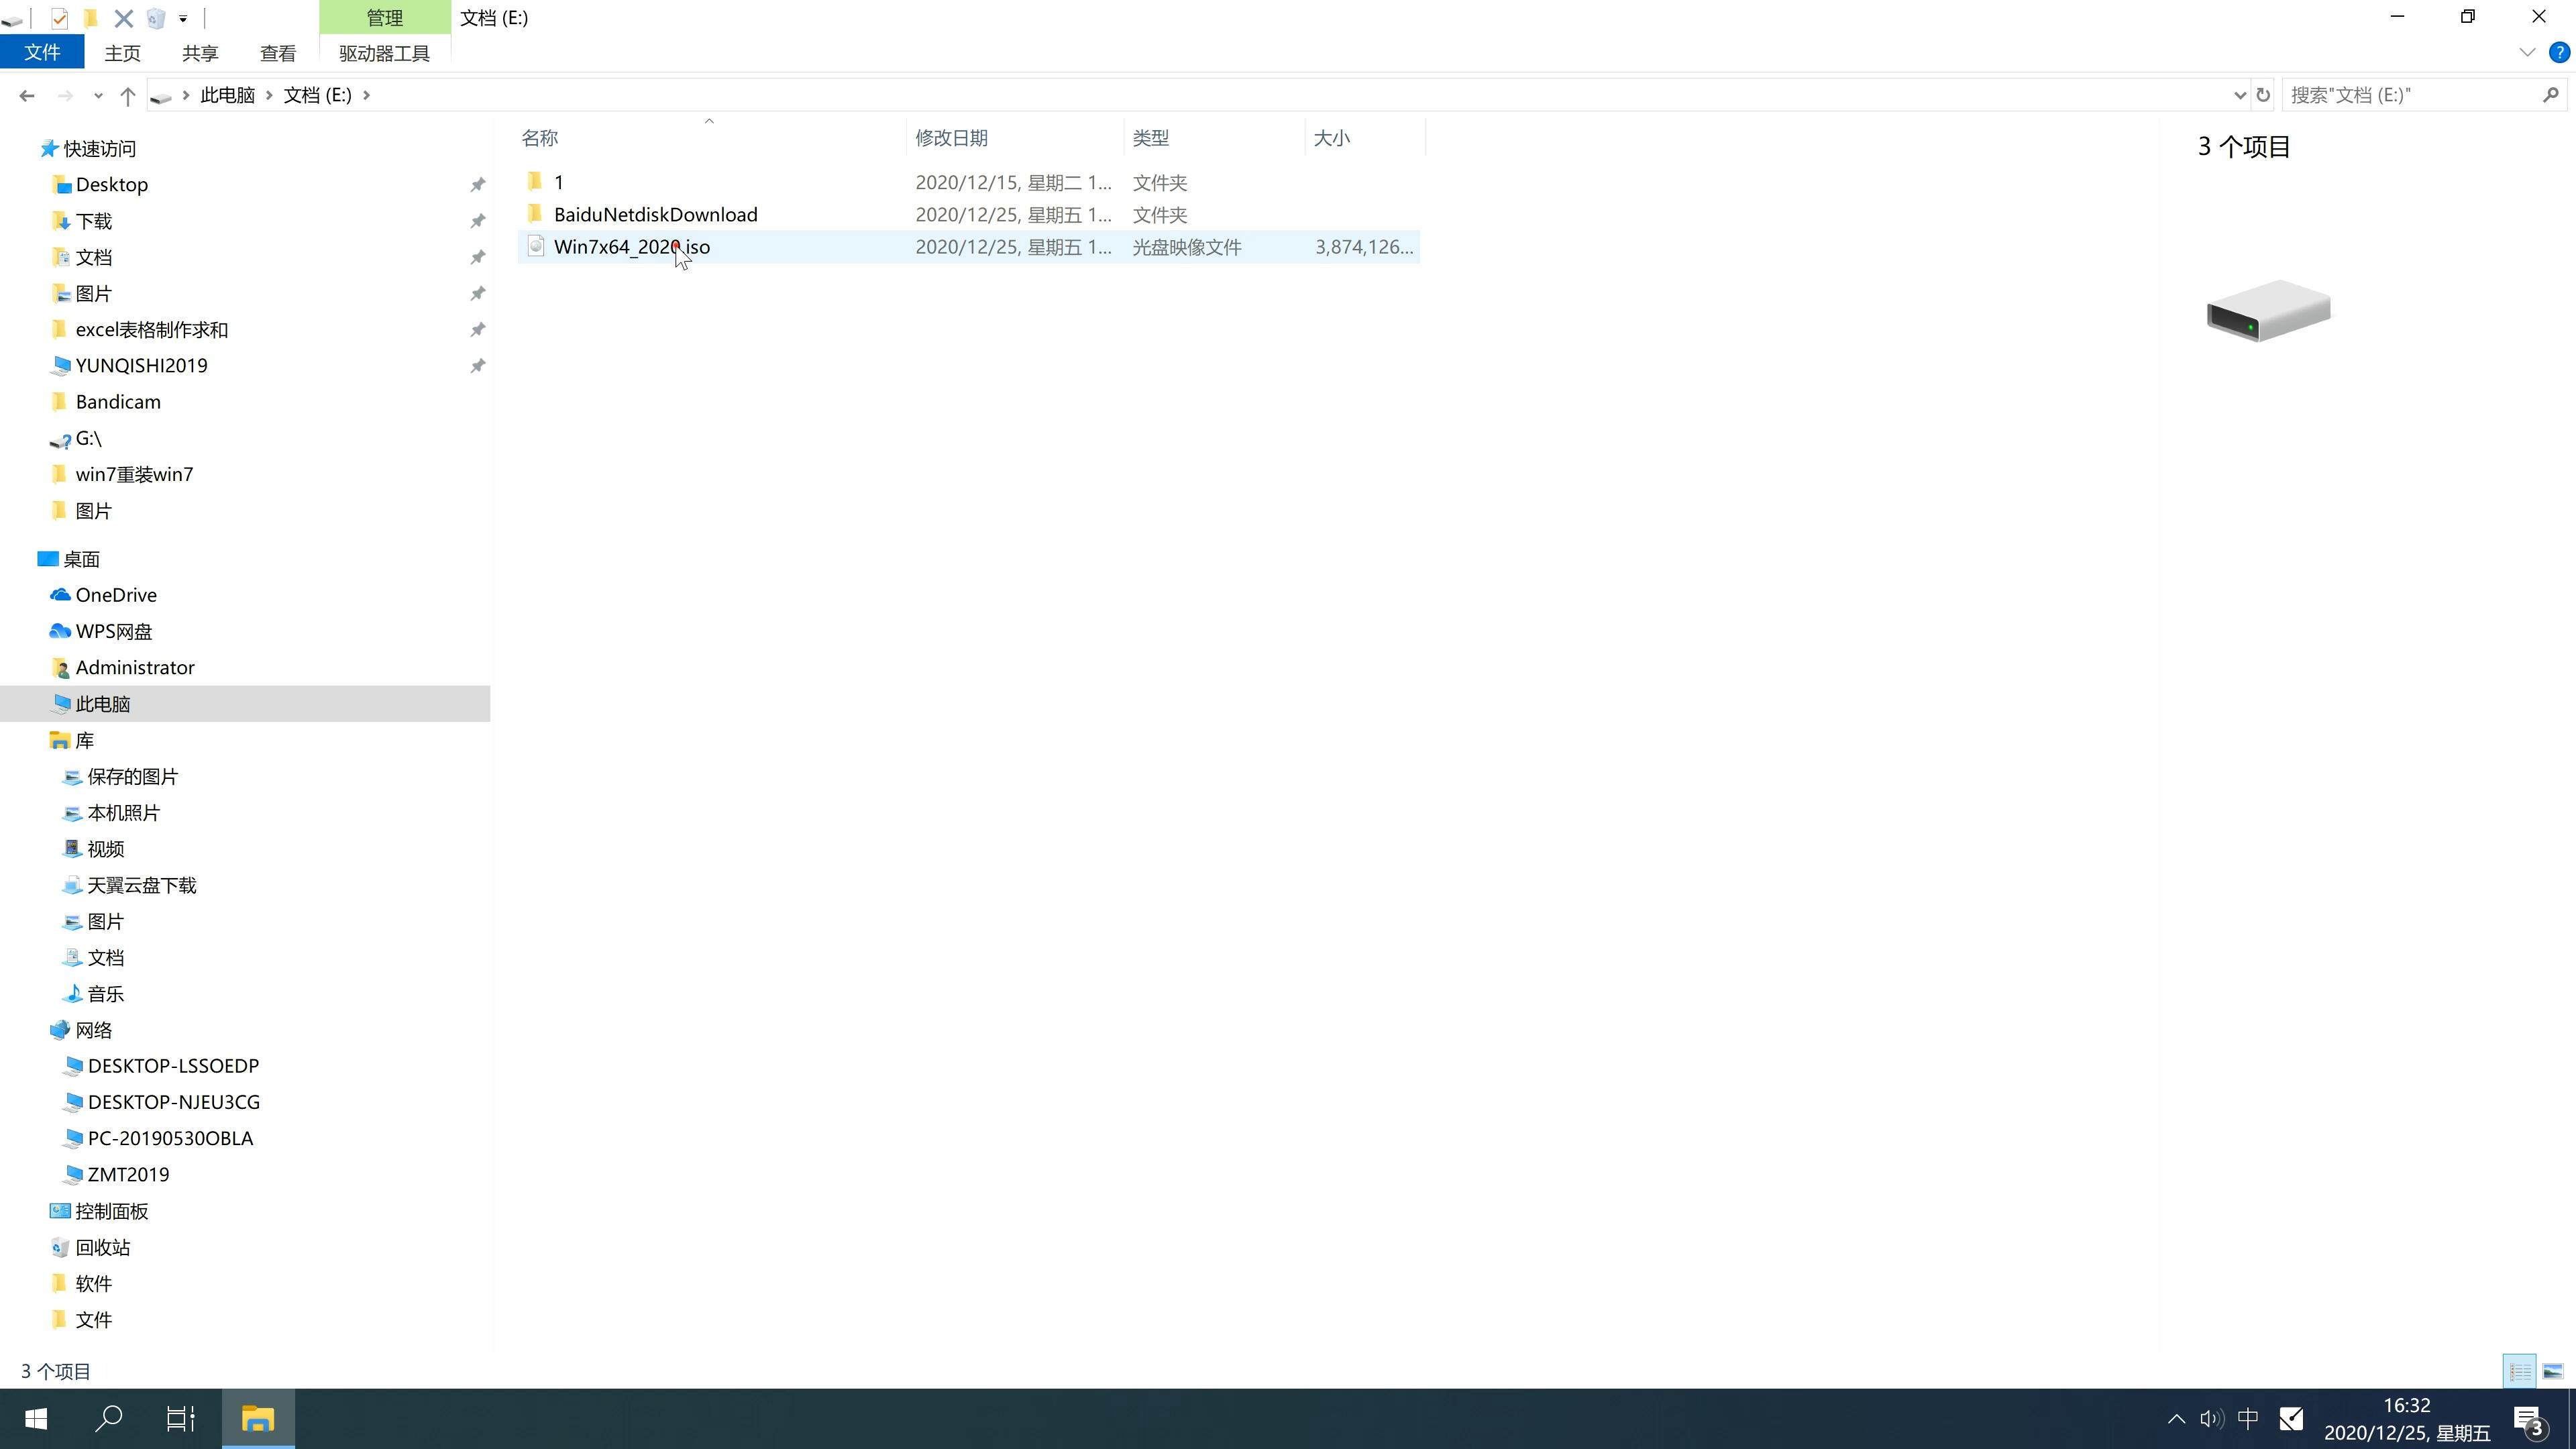Click the search box icon in toolbar

2548,94
